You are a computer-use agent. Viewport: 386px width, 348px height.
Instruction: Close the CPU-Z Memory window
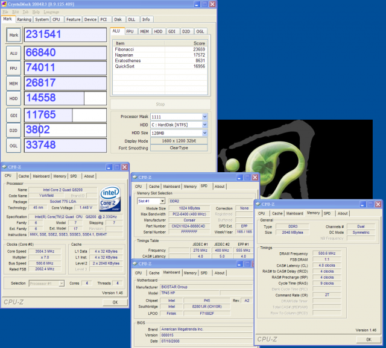(x=378, y=204)
